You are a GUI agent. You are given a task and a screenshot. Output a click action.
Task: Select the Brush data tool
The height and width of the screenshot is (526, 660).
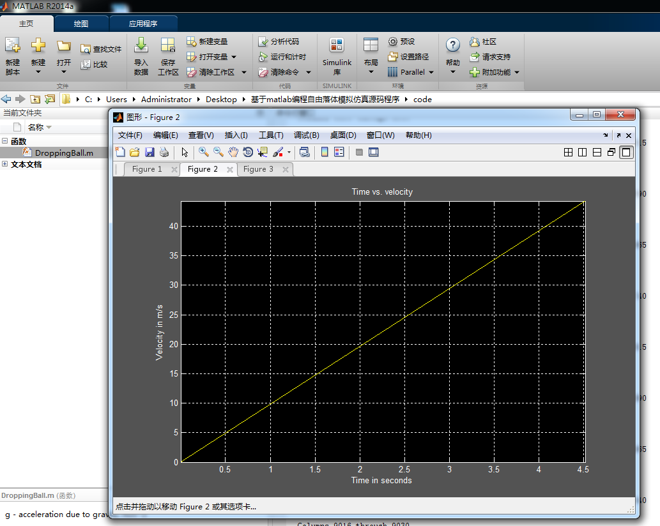[278, 152]
